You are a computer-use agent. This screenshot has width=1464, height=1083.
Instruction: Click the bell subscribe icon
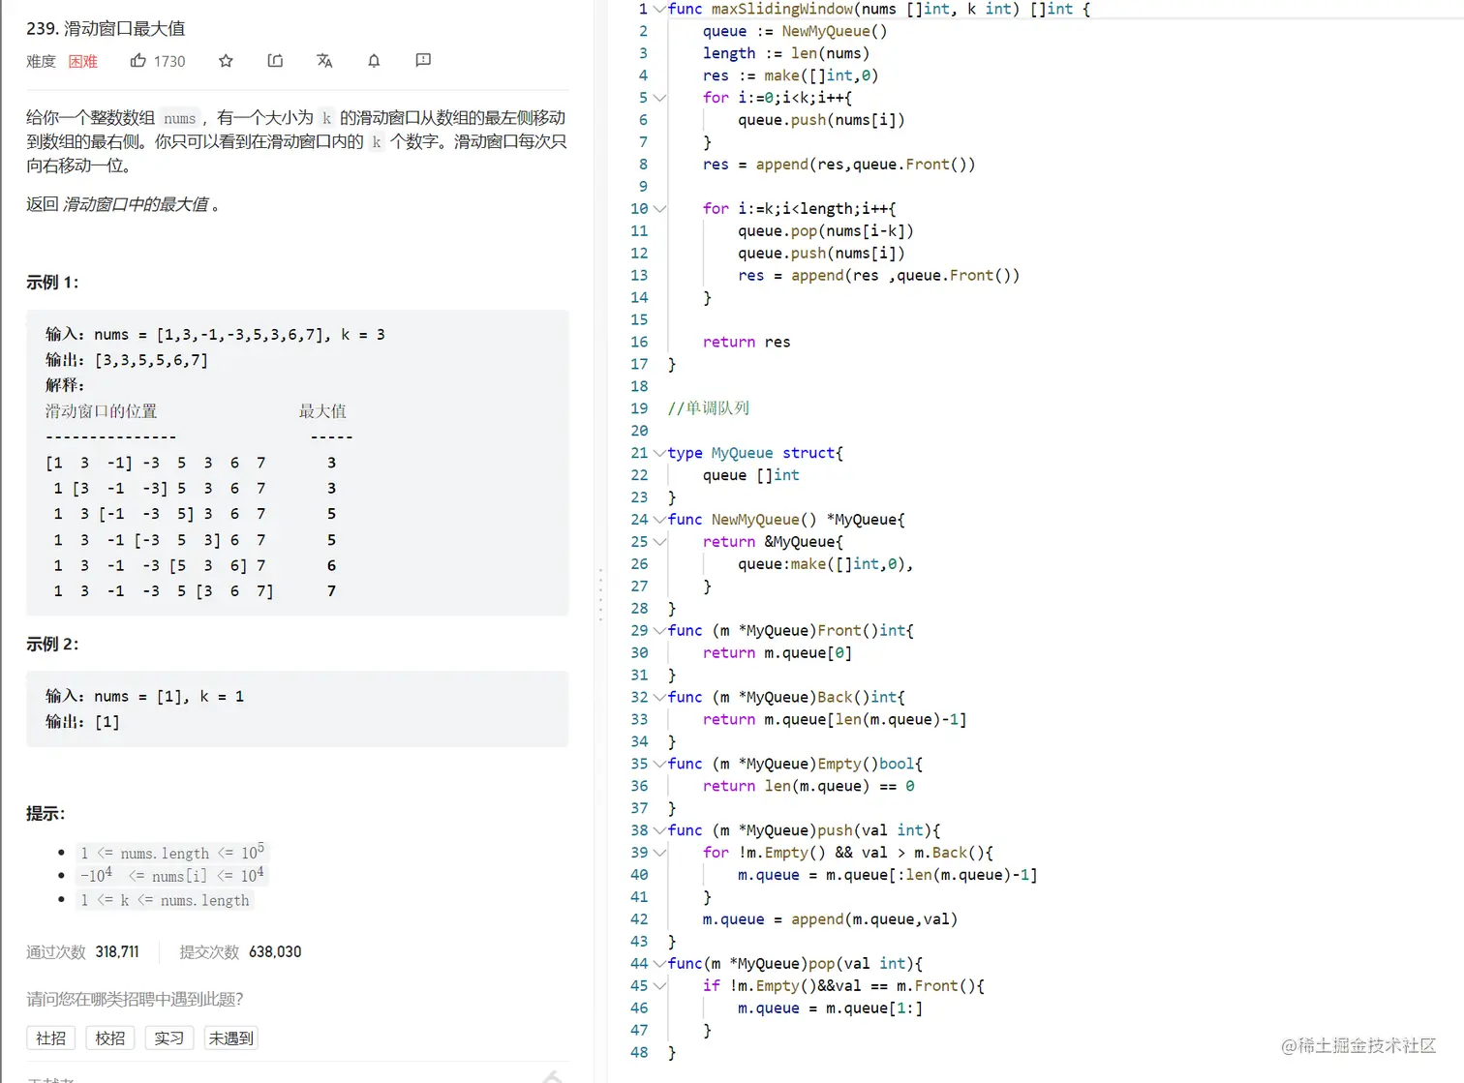[374, 61]
